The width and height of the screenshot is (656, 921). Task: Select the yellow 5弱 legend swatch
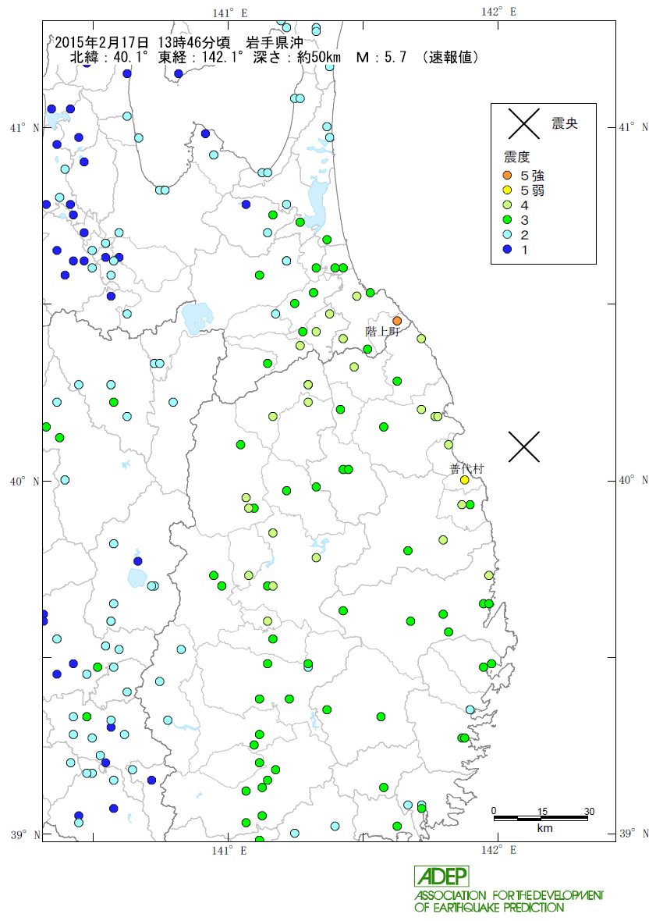508,190
